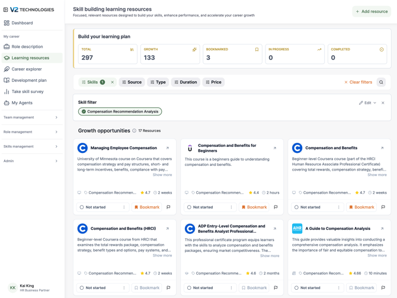This screenshot has width=397, height=298.
Task: Open more options for Managing Employee Compensation status
Action: point(124,207)
